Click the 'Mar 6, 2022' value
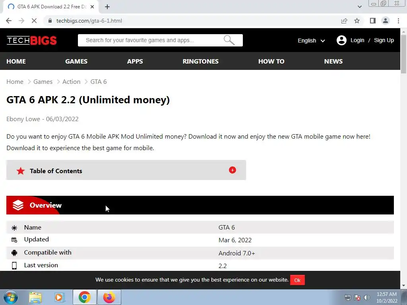This screenshot has width=407, height=305. [235, 240]
